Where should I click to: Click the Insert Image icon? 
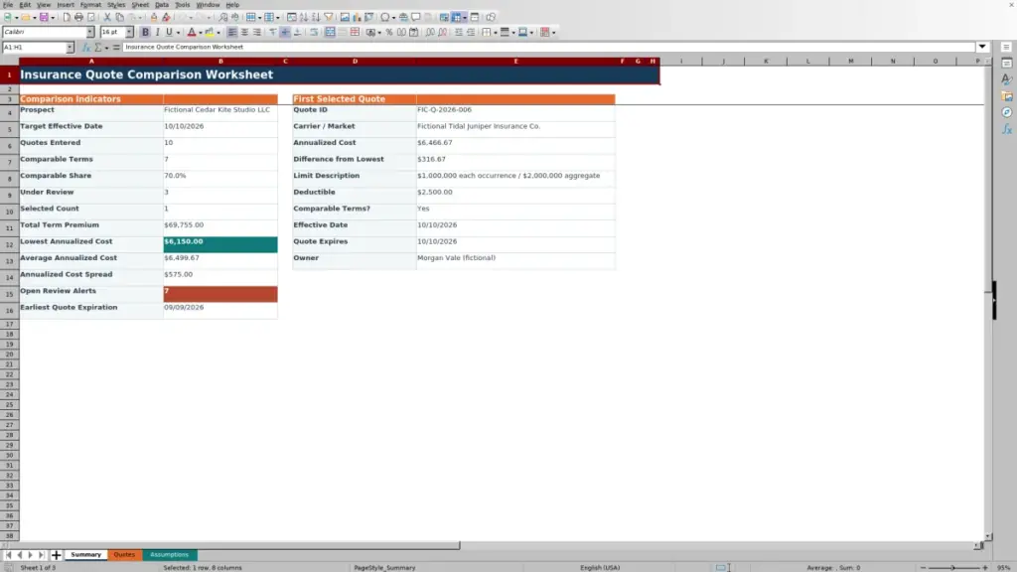click(345, 17)
